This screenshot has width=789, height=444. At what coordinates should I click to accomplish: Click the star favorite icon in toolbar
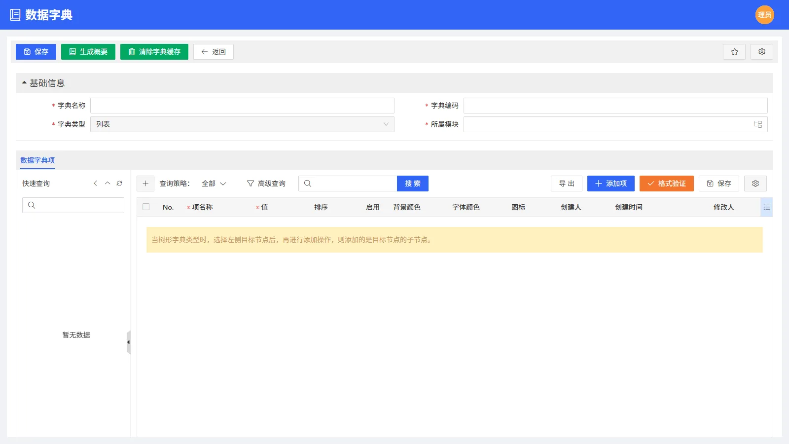tap(734, 52)
